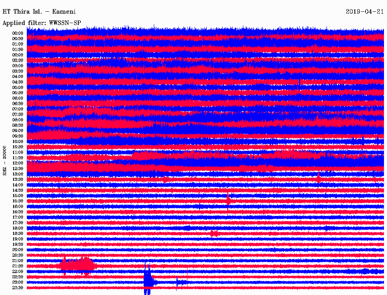Viewport: 387px width, 295px height.
Task: Click the 00:30 time label
Action: point(18,39)
